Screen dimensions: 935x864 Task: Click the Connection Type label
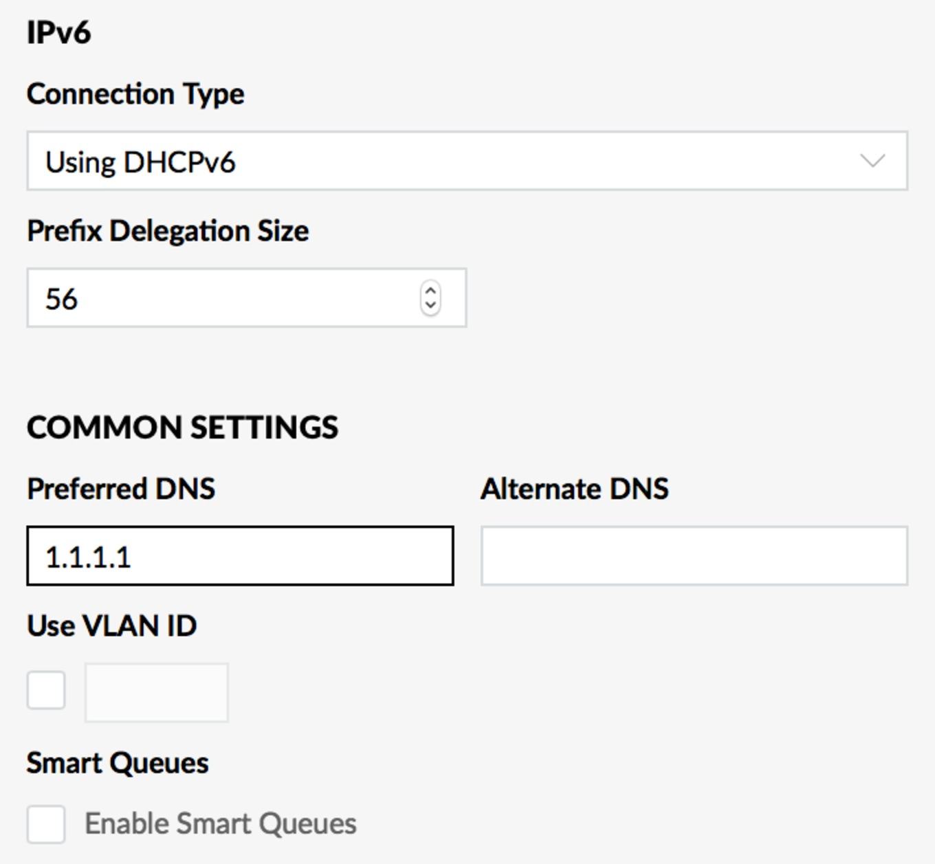135,94
